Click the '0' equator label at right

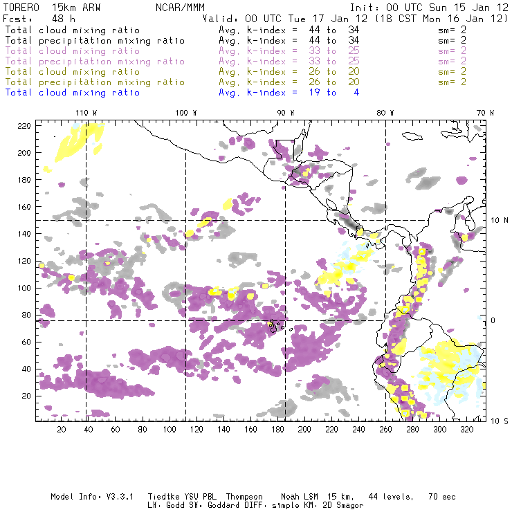coord(493,320)
